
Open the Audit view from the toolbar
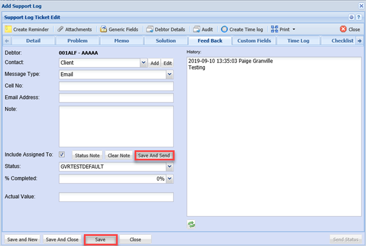197,29
